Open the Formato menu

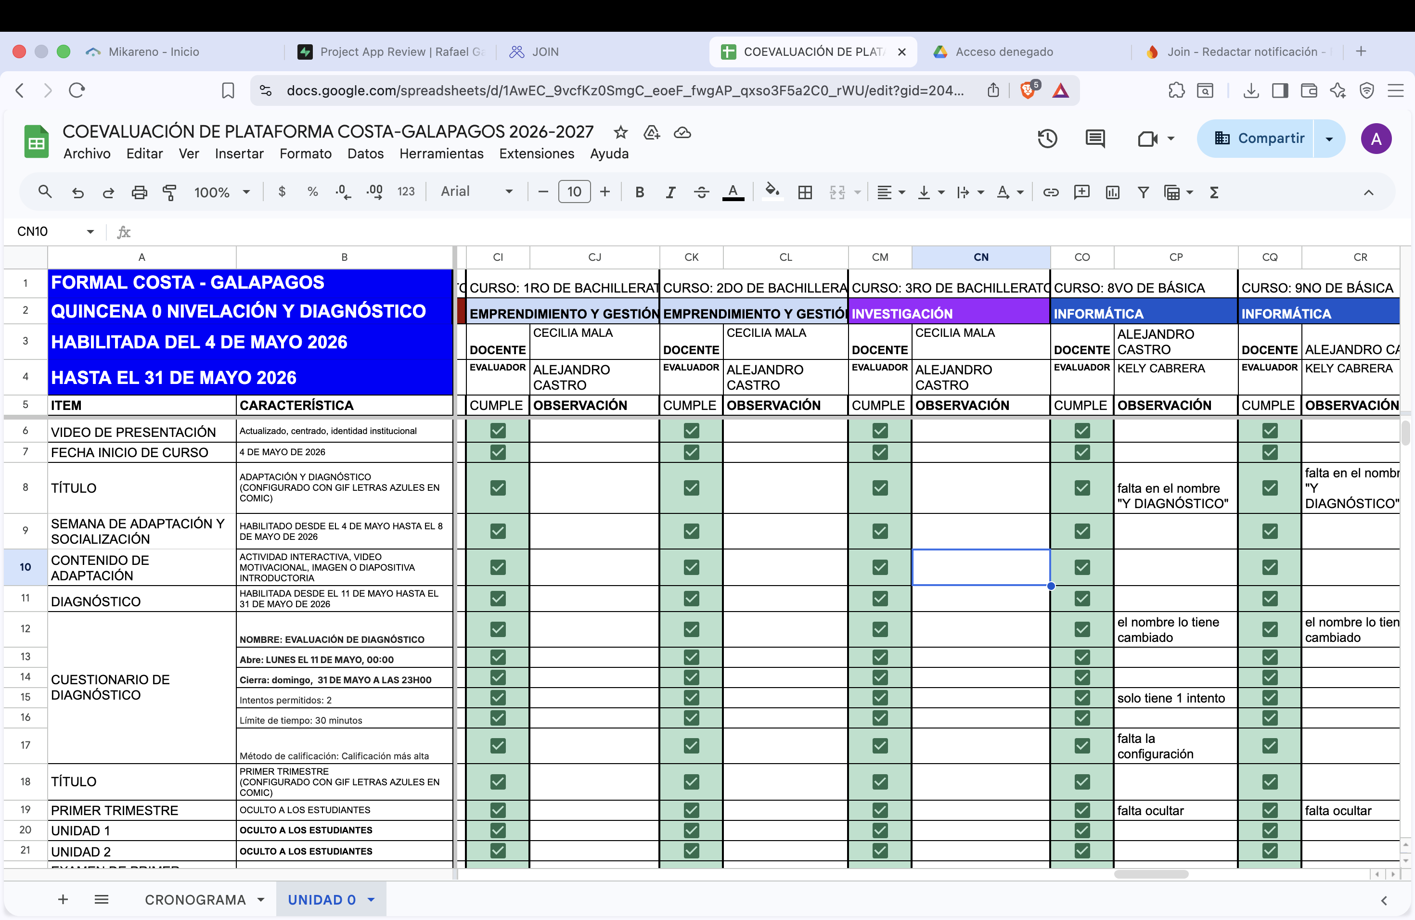point(306,154)
